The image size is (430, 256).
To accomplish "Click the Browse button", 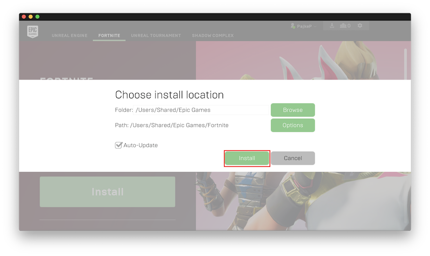I will 292,110.
